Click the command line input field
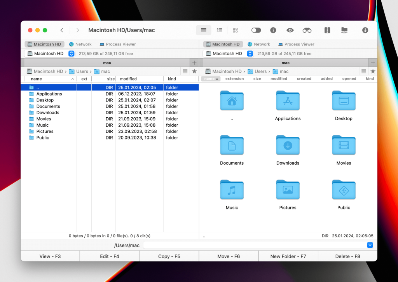 click(x=255, y=245)
